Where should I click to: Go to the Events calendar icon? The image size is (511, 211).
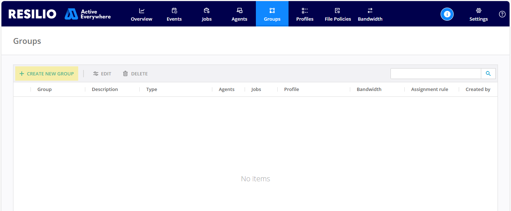tap(174, 11)
